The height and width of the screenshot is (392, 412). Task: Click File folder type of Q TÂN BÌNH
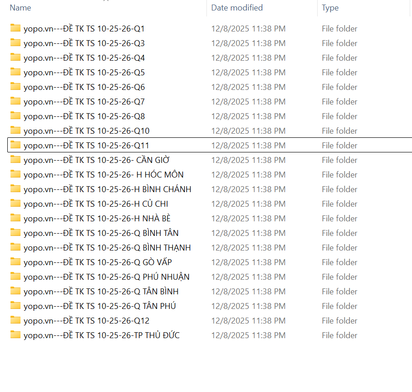(x=340, y=292)
